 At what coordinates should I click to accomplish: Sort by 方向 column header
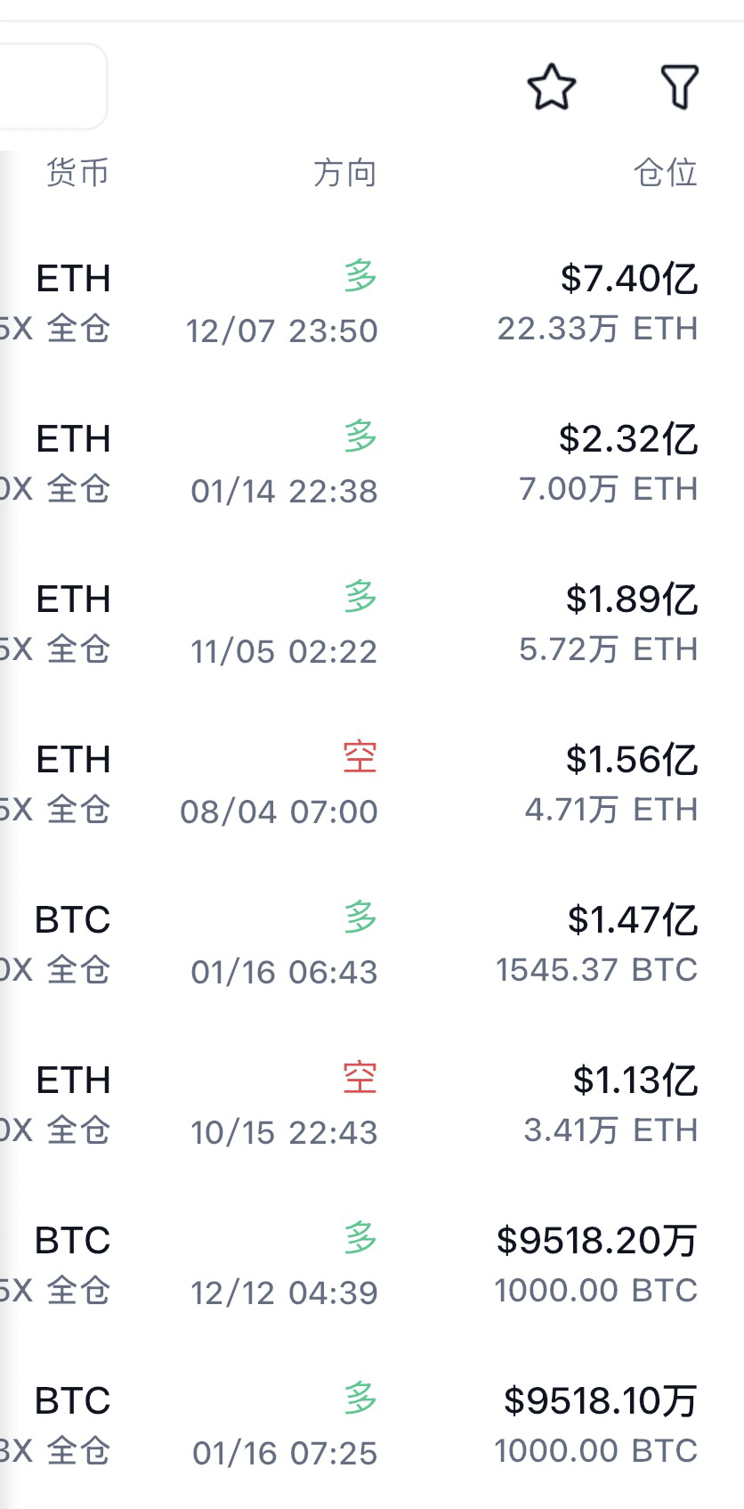tap(344, 173)
